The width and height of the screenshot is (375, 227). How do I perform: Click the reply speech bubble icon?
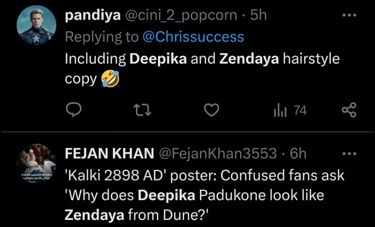click(x=74, y=111)
